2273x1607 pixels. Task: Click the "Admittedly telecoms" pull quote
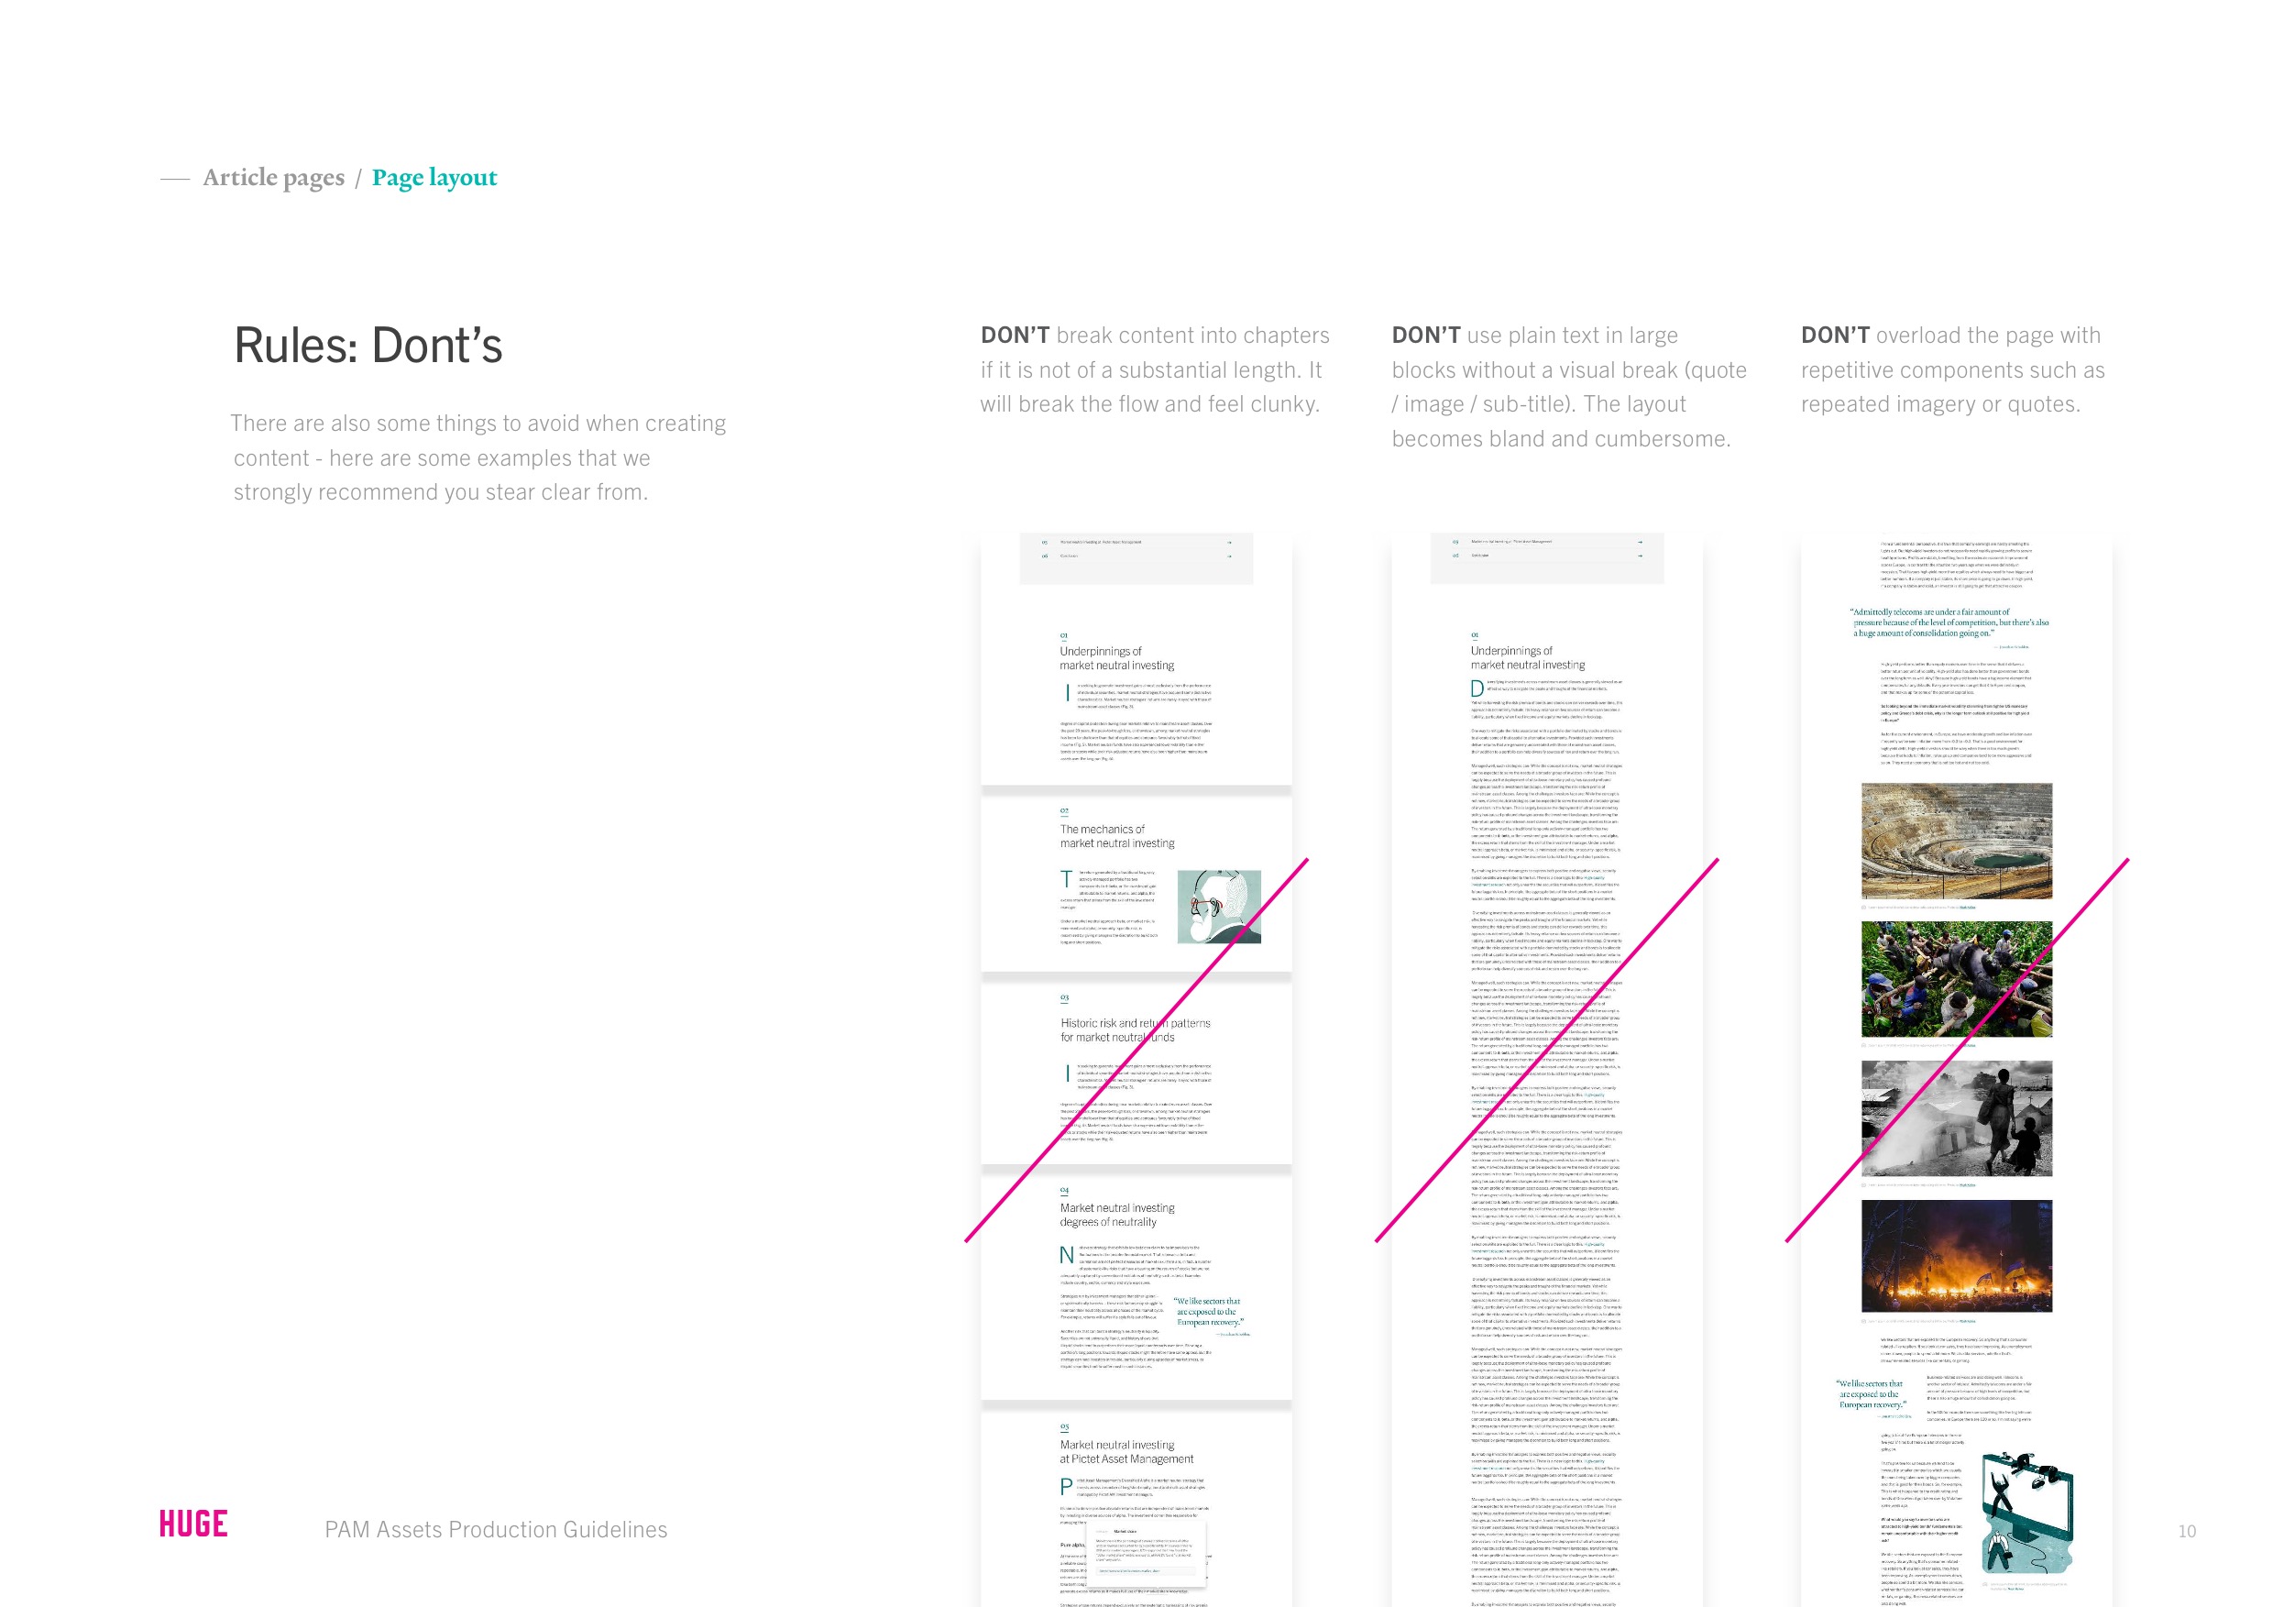[x=1949, y=622]
